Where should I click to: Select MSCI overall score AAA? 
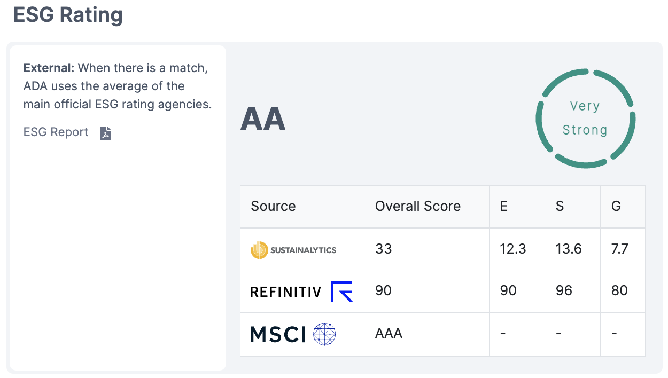pos(389,334)
